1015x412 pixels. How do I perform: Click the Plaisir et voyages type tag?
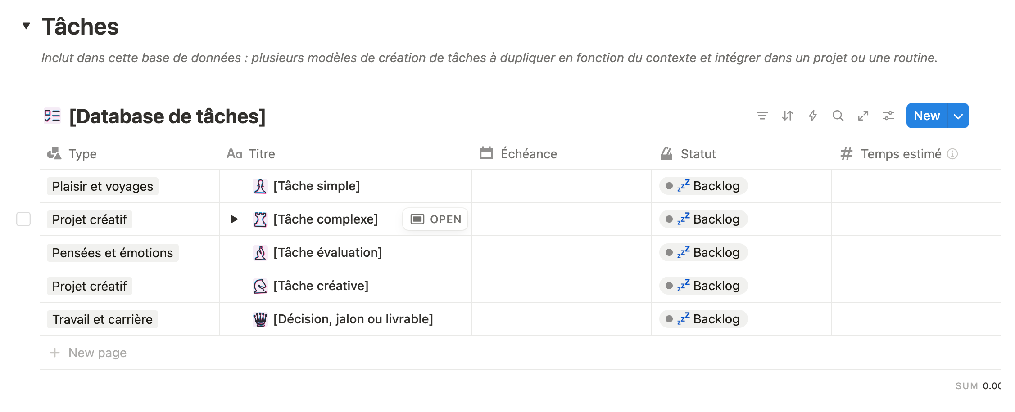[x=103, y=186]
